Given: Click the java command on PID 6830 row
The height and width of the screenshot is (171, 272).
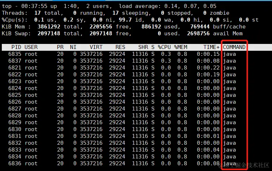Looking at the screenshot, I should (229, 129).
